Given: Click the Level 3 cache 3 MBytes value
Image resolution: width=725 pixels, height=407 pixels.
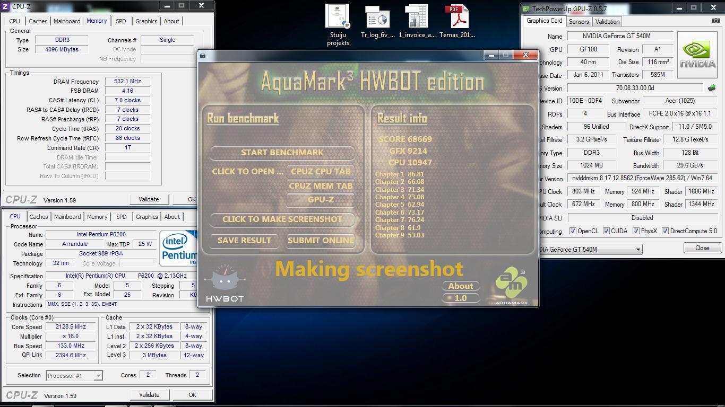Looking at the screenshot, I should click(x=154, y=355).
